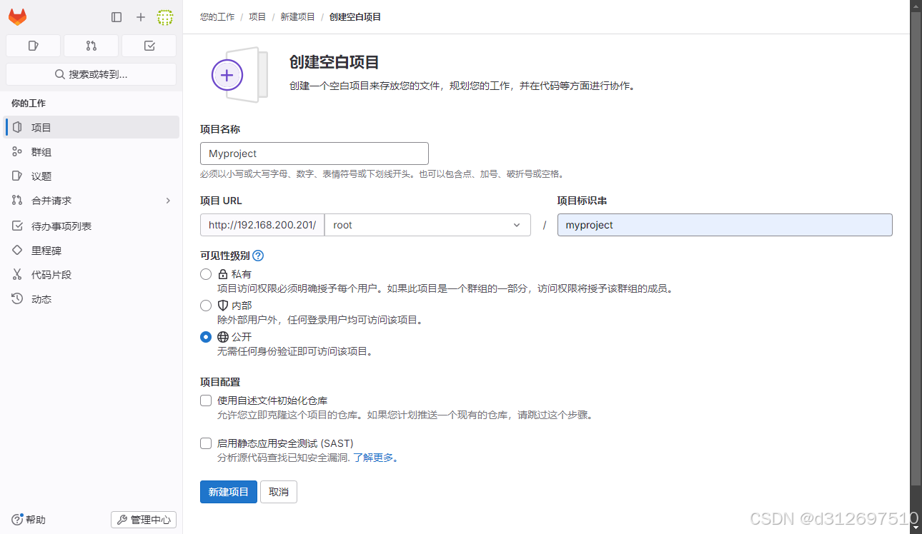Open the root namespace dropdown

(x=427, y=225)
